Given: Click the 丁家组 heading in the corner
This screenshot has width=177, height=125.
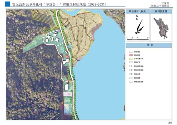Looking at the screenshot, I should (165, 4).
